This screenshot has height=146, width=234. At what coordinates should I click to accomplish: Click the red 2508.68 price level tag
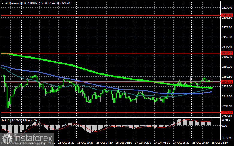pos(227,15)
